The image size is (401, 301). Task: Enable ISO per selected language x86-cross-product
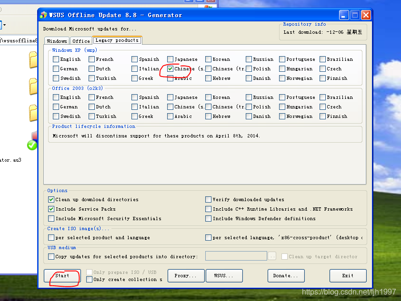point(209,237)
